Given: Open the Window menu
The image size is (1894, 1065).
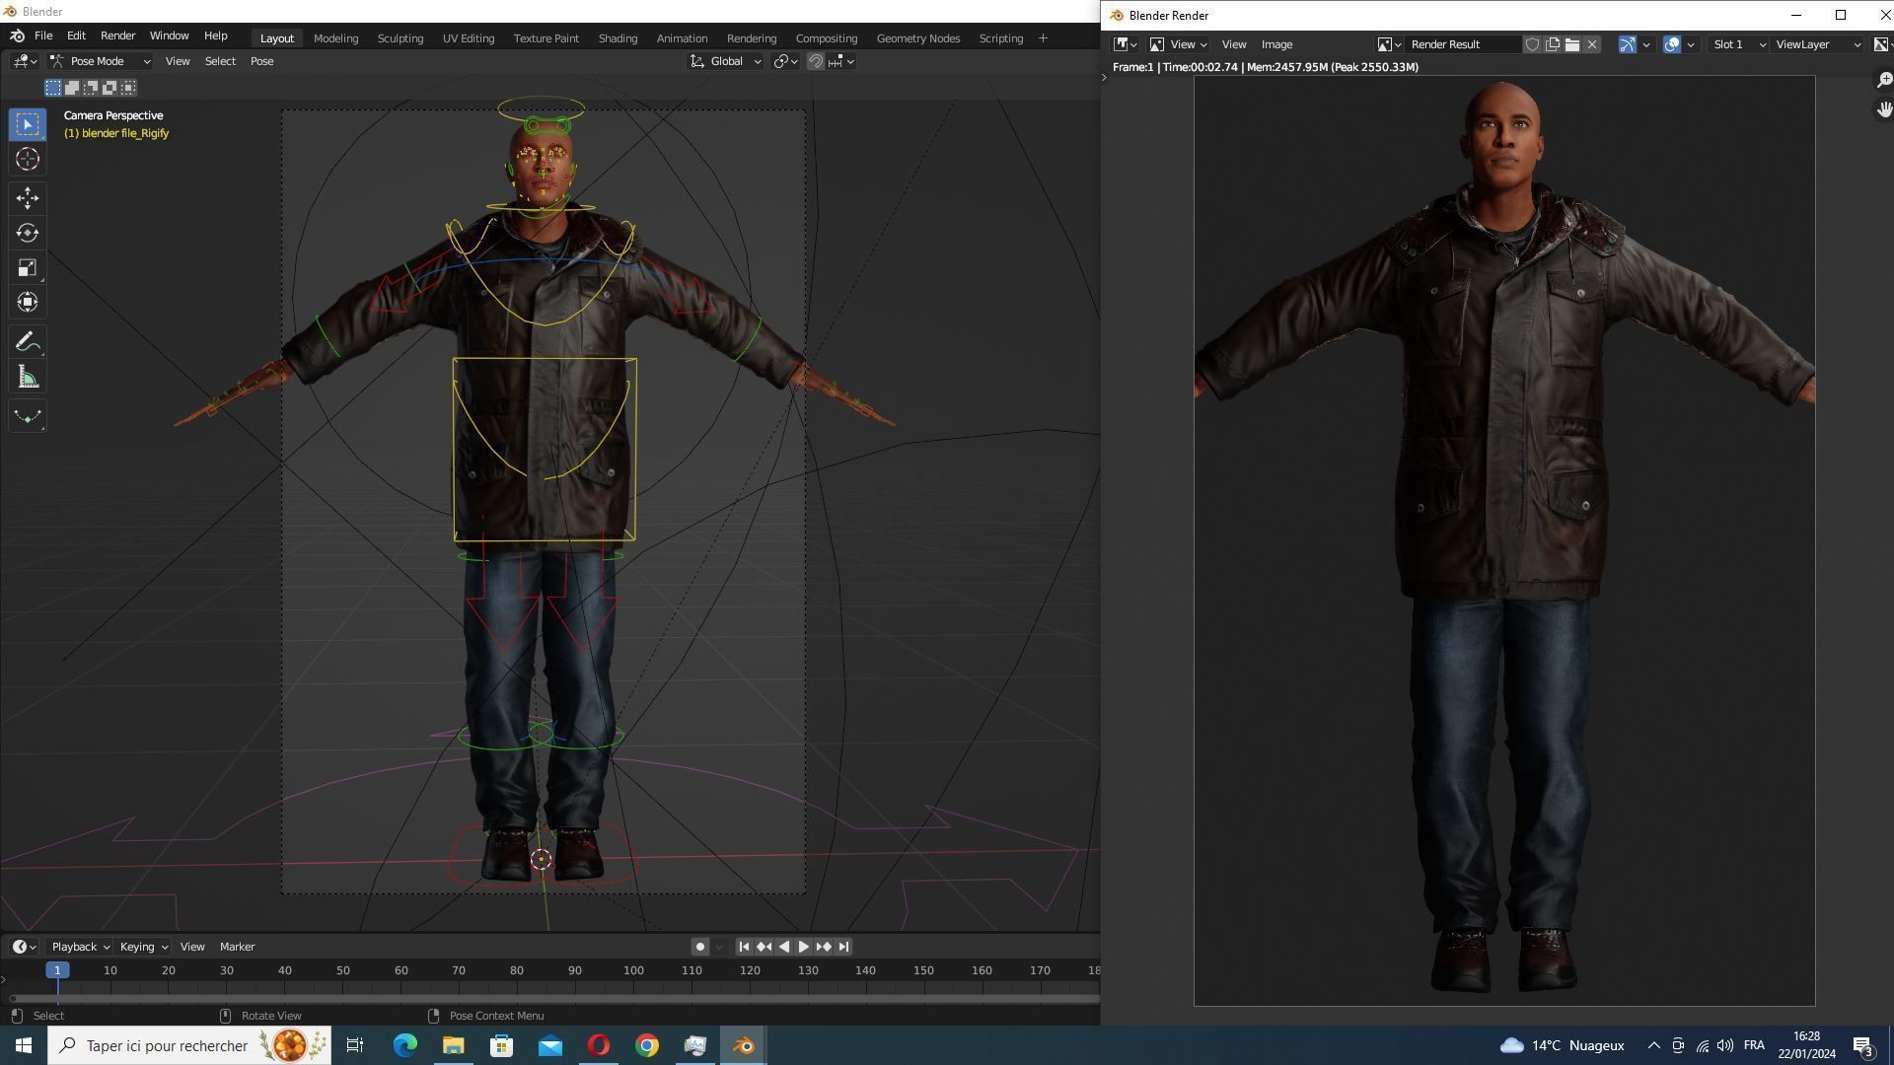Looking at the screenshot, I should coord(169,35).
